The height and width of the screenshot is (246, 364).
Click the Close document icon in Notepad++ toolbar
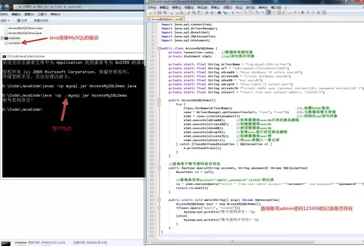coord(171,12)
